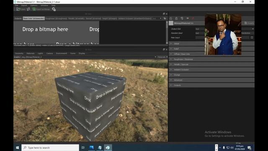Screen dimensions: 268x151
Task: Click the icon right of outputs dropdown
Action: [x=165, y=18]
